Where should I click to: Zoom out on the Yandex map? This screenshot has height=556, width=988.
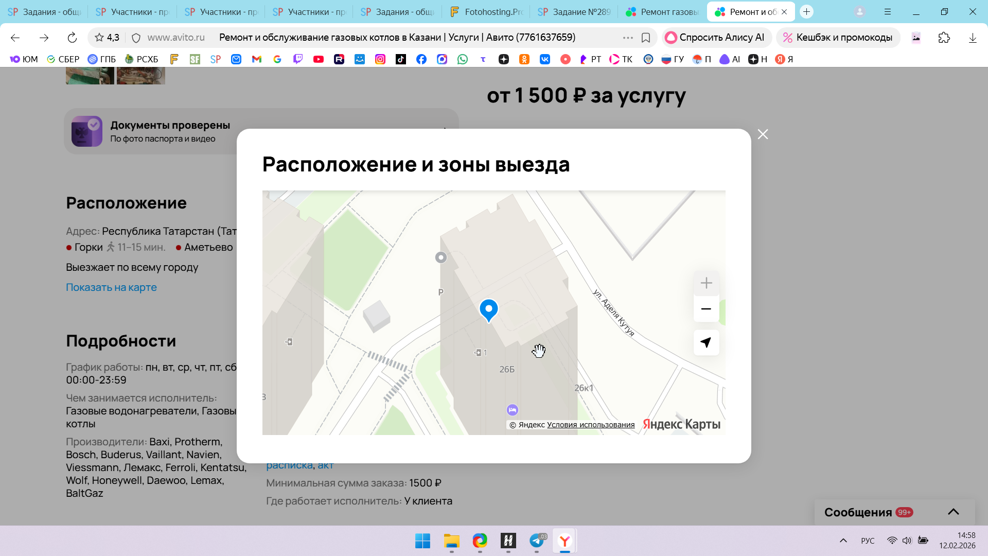tap(706, 309)
